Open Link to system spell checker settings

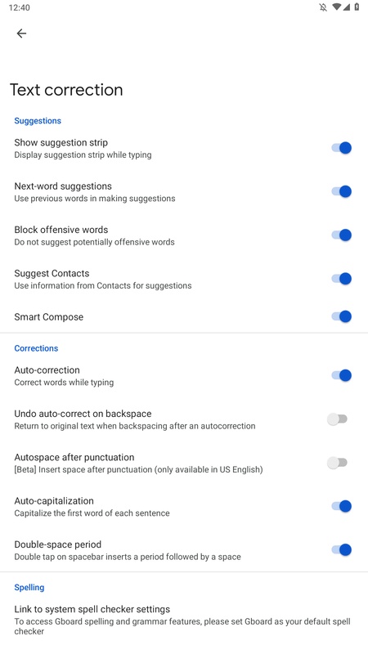tap(184, 620)
